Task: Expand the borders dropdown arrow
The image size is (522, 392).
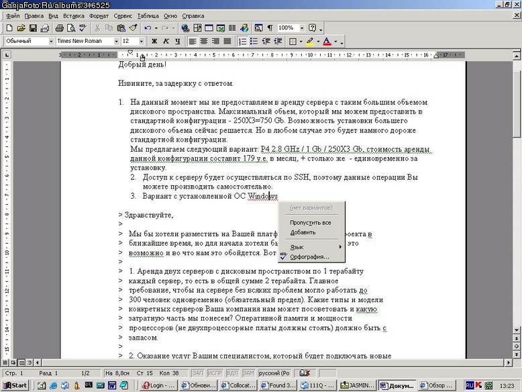Action: 301,42
